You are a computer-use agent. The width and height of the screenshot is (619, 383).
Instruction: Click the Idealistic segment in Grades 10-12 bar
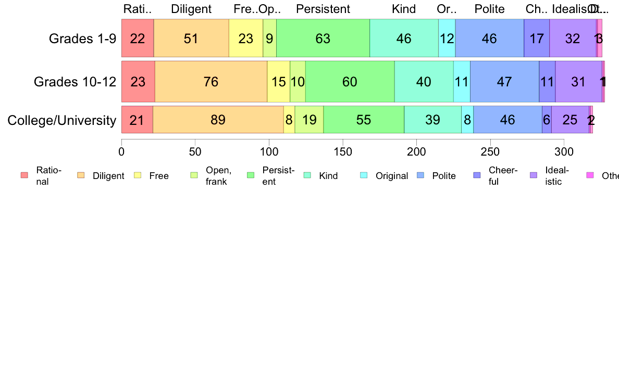(x=578, y=82)
